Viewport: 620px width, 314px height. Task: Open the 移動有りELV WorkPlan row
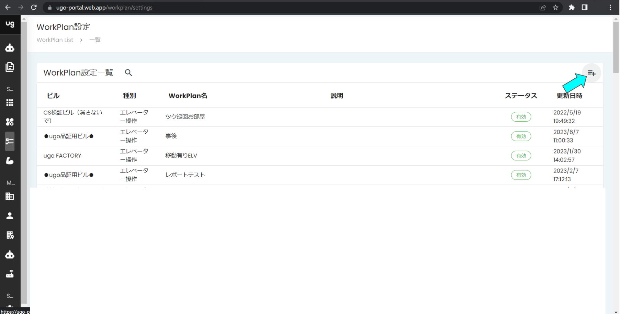[320, 156]
